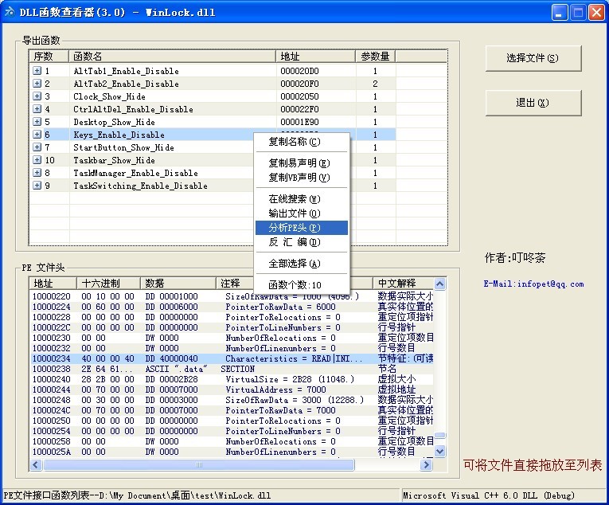Screen dimensions: 609x505
Task: Select 输出文件(O) in context menu
Action: pyautogui.click(x=302, y=213)
